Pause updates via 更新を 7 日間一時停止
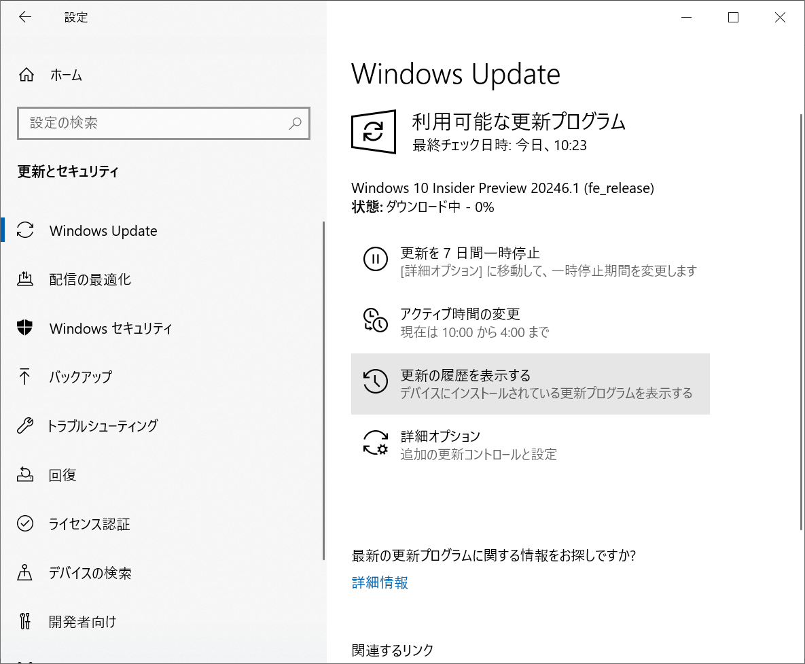The height and width of the screenshot is (664, 805). click(531, 262)
